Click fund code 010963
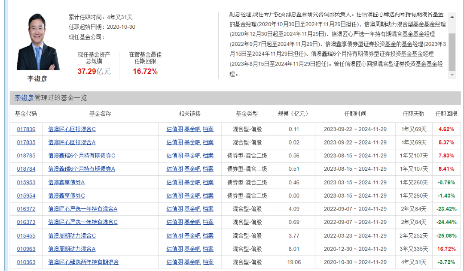Screen dimensions: 464x271 (26, 249)
